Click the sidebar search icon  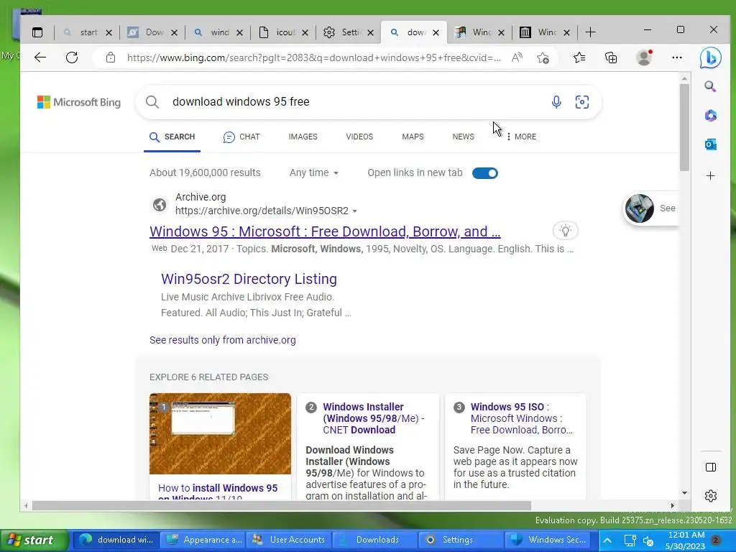[x=710, y=86]
